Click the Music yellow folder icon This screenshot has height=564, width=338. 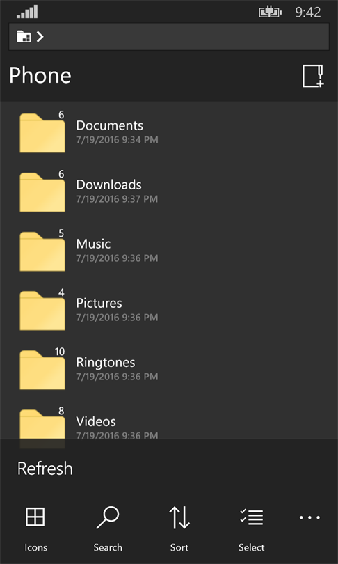pos(42,251)
